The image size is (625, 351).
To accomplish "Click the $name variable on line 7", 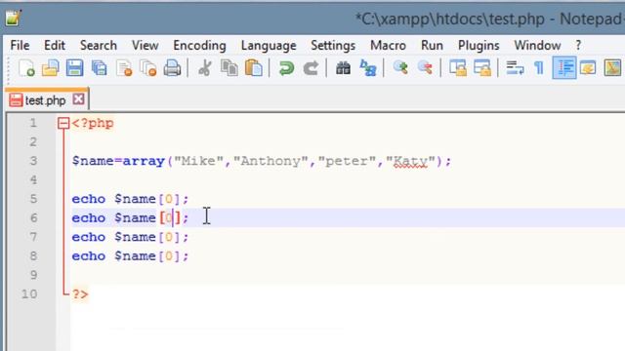I will (x=135, y=237).
